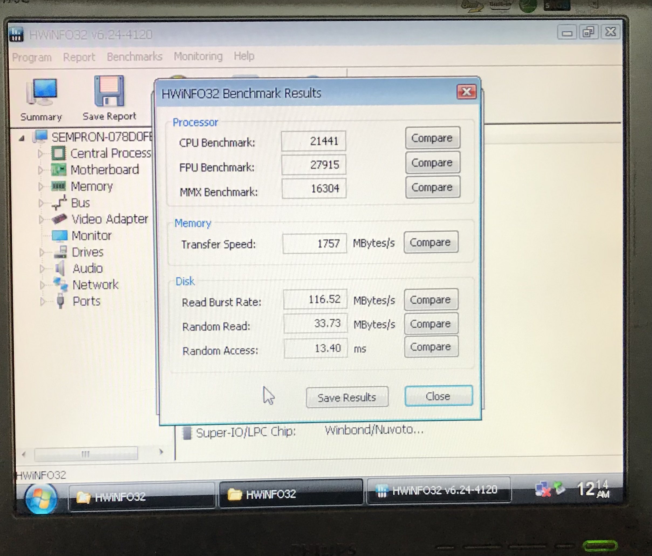Expand the Ports tree node arrow
Image resolution: width=652 pixels, height=556 pixels.
tap(42, 301)
